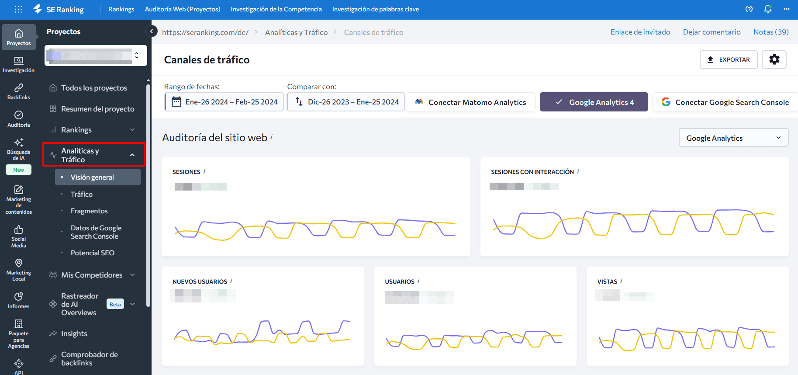Open Backlinks in left sidebar
Screen dimensions: 798x375
point(19,92)
